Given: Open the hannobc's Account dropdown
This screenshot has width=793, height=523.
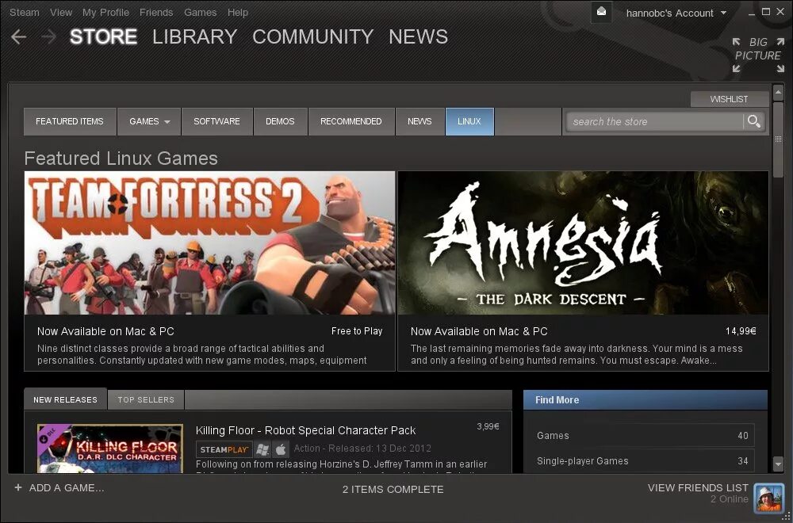Looking at the screenshot, I should (676, 13).
